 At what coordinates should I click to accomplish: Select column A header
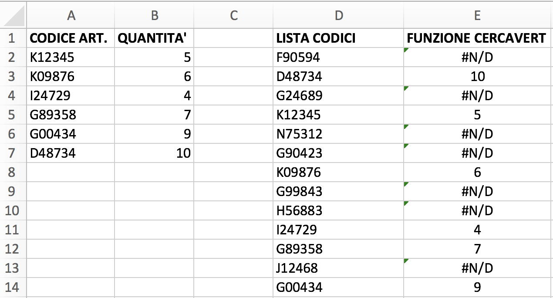point(71,15)
